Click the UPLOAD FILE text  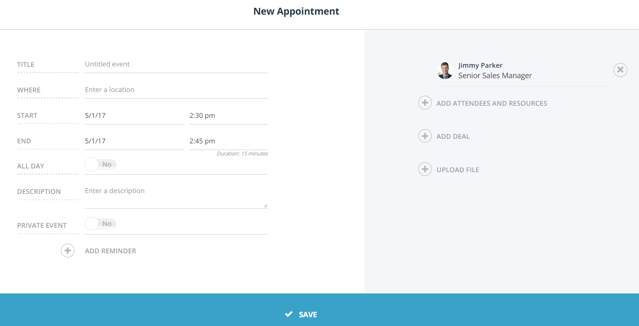coord(458,170)
